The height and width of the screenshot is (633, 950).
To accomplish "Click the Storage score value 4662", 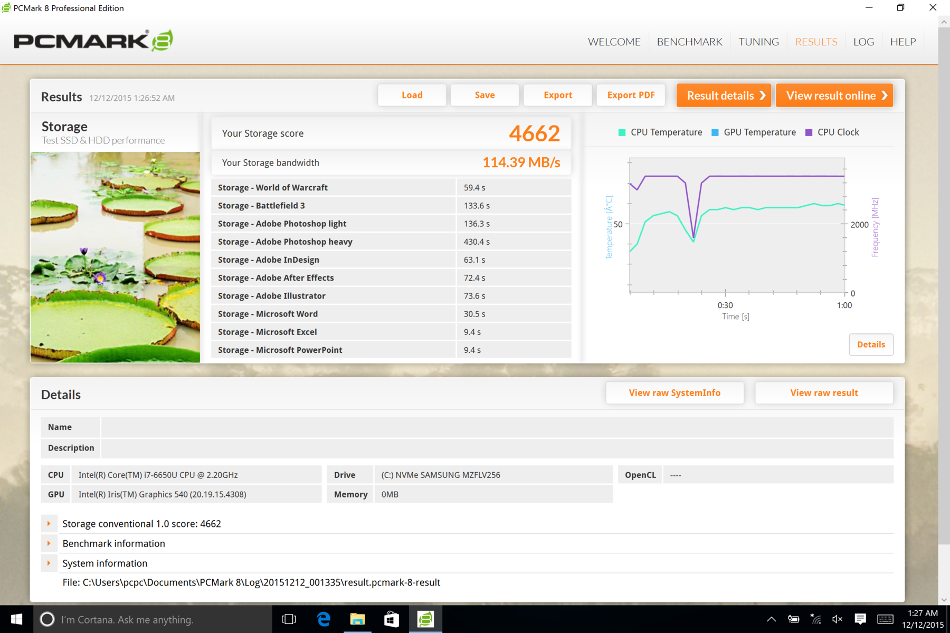I will tap(534, 133).
